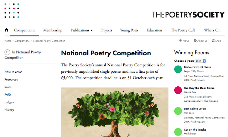Open the Last exit to Luton poem
Image resolution: width=228 pixels, height=137 pixels.
coord(195,109)
